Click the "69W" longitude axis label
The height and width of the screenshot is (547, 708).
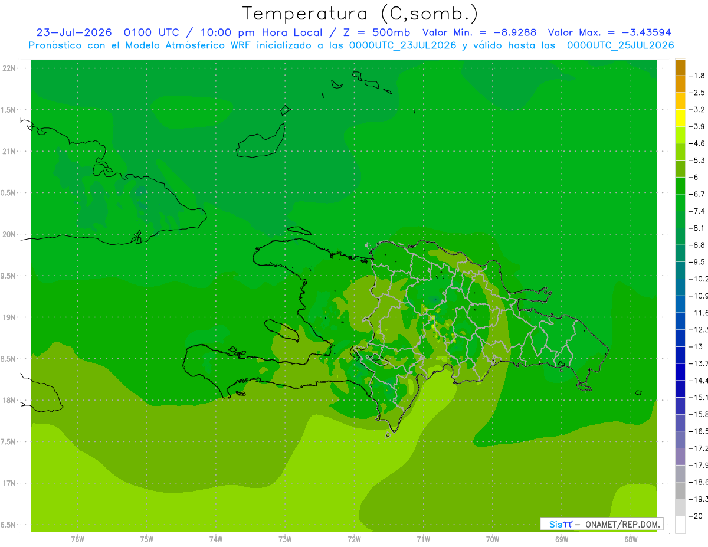[562, 539]
